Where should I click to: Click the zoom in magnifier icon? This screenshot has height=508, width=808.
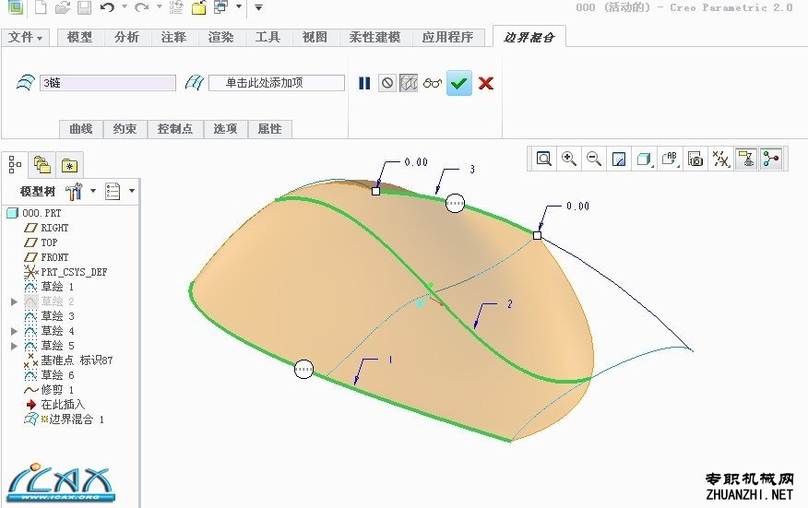(569, 159)
